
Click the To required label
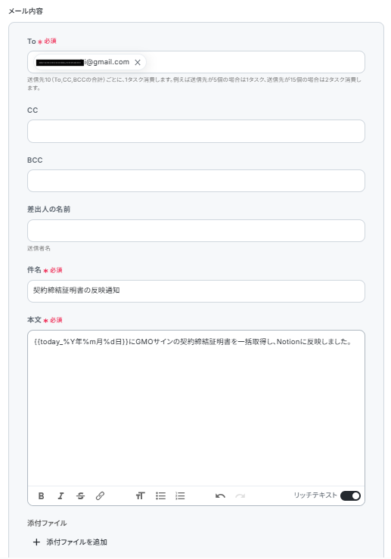[42, 42]
